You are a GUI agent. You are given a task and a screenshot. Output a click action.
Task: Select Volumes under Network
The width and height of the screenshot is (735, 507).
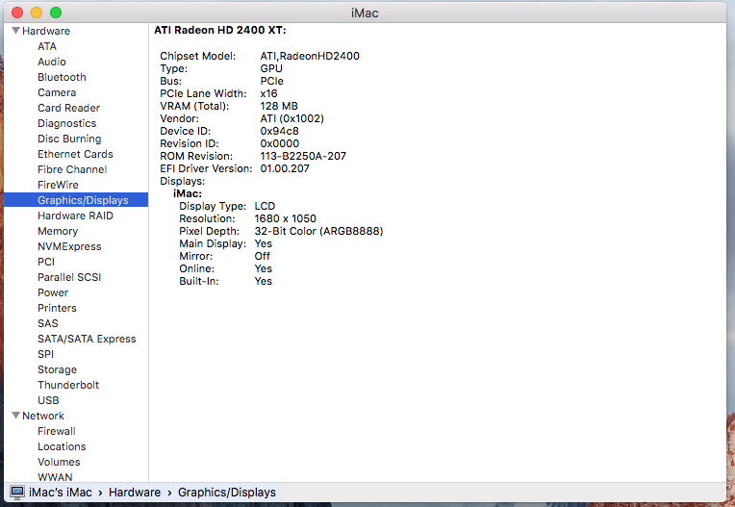[x=59, y=462]
